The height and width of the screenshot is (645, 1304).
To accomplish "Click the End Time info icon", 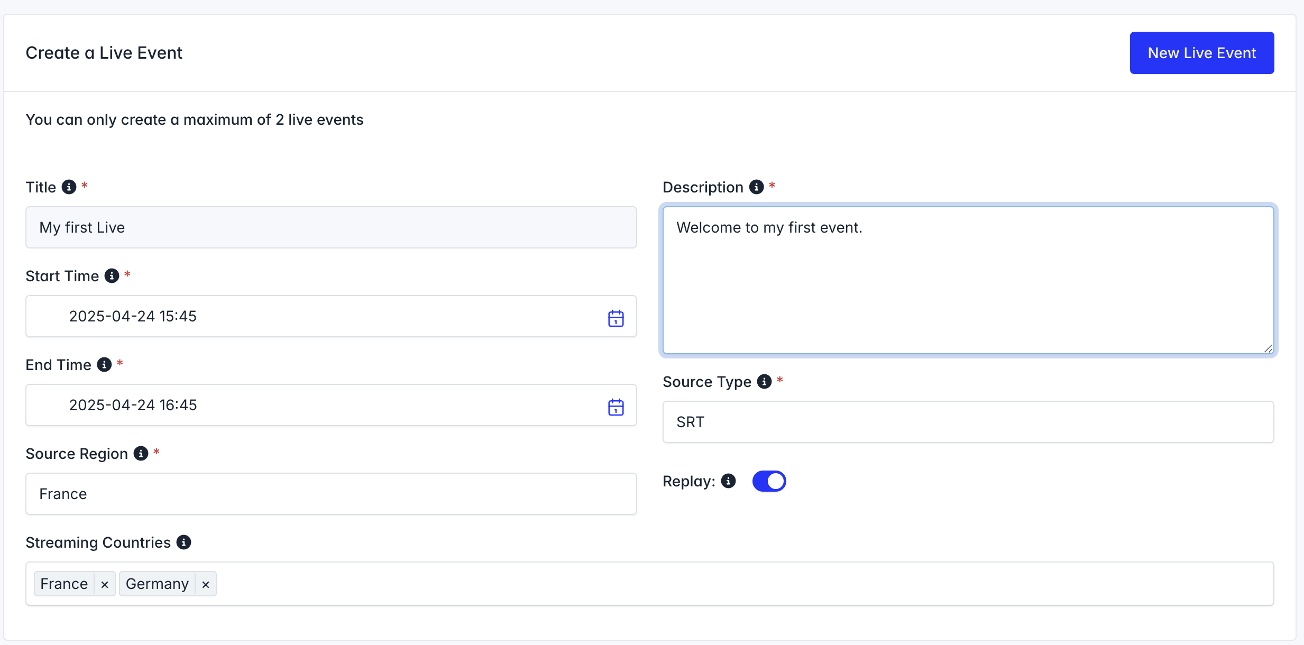I will click(104, 365).
